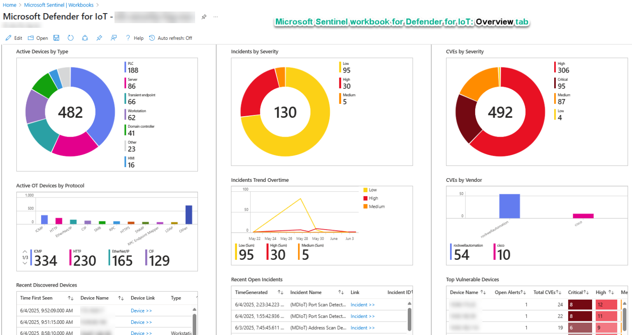
Task: Open more options via the ellipsis near the title
Action: [216, 17]
